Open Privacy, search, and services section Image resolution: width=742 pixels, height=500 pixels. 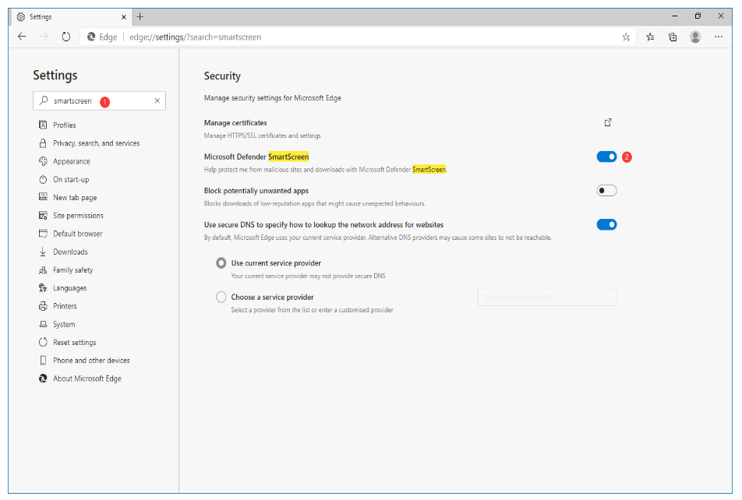tap(96, 143)
